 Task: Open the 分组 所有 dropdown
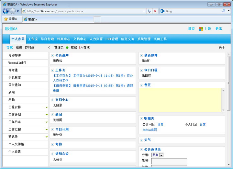click(x=157, y=155)
